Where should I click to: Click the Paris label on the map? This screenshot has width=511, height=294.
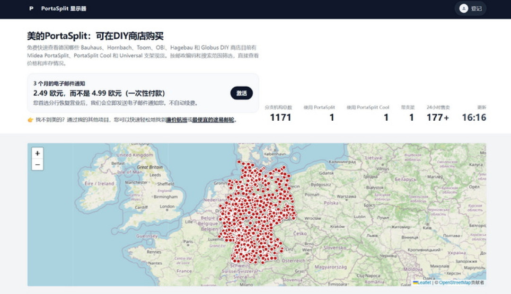188,241
